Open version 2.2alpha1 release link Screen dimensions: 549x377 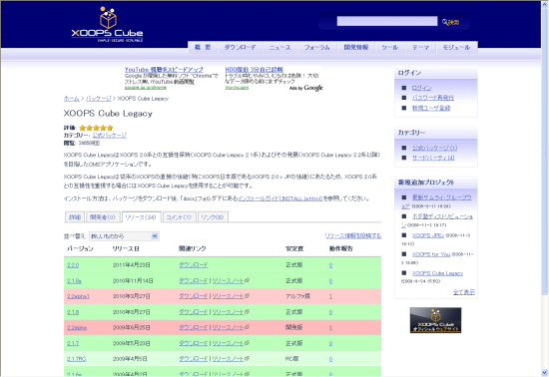pyautogui.click(x=78, y=296)
